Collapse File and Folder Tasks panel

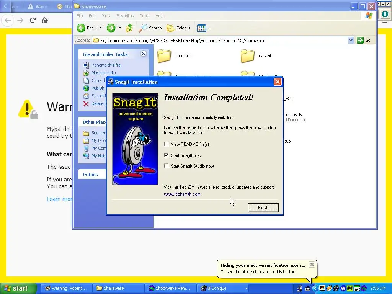click(143, 54)
